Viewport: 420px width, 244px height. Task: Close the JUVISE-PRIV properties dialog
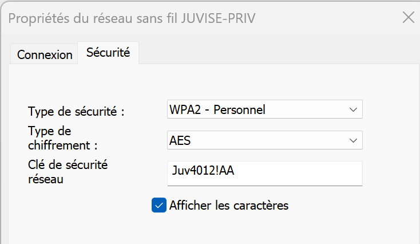408,17
